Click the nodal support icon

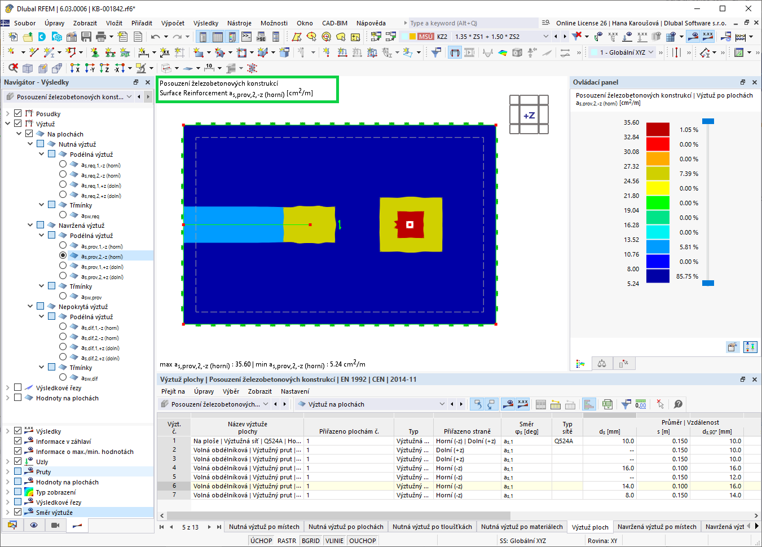click(95, 52)
